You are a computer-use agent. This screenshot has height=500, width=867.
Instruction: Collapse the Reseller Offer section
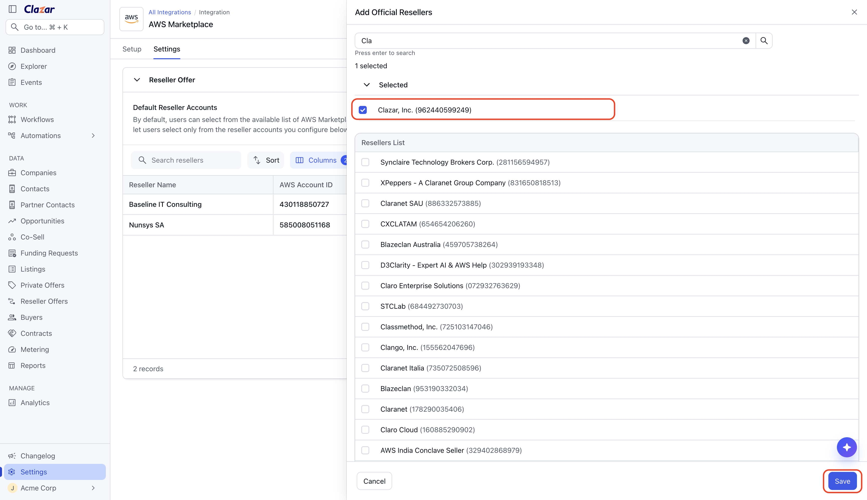(137, 80)
